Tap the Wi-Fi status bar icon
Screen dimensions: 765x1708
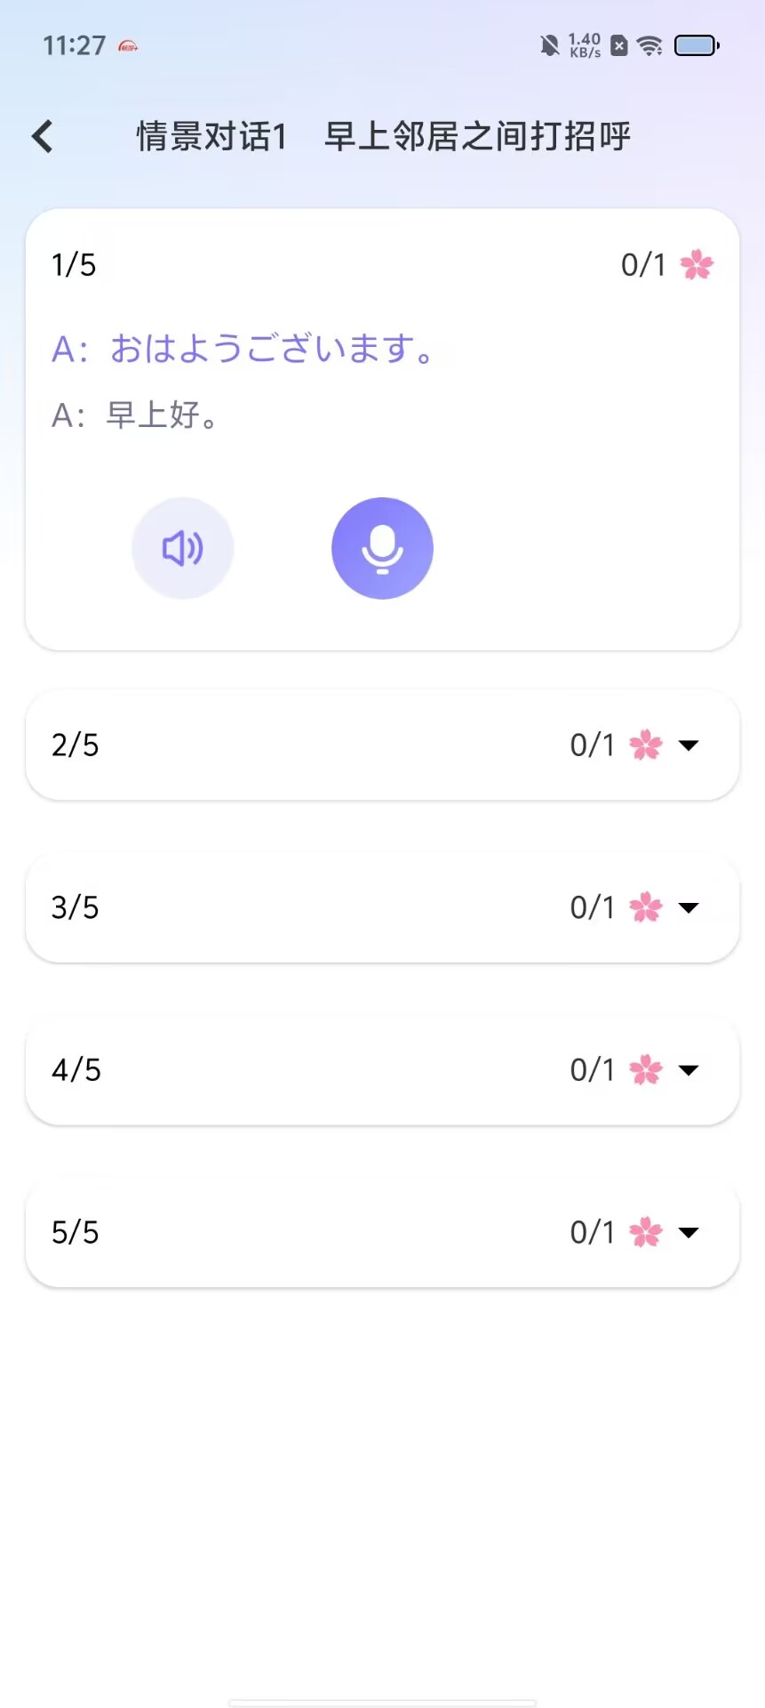pyautogui.click(x=650, y=45)
